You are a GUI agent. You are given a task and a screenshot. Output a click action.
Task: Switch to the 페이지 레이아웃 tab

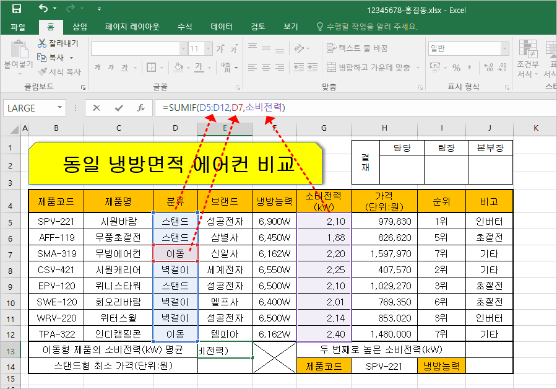tap(132, 27)
